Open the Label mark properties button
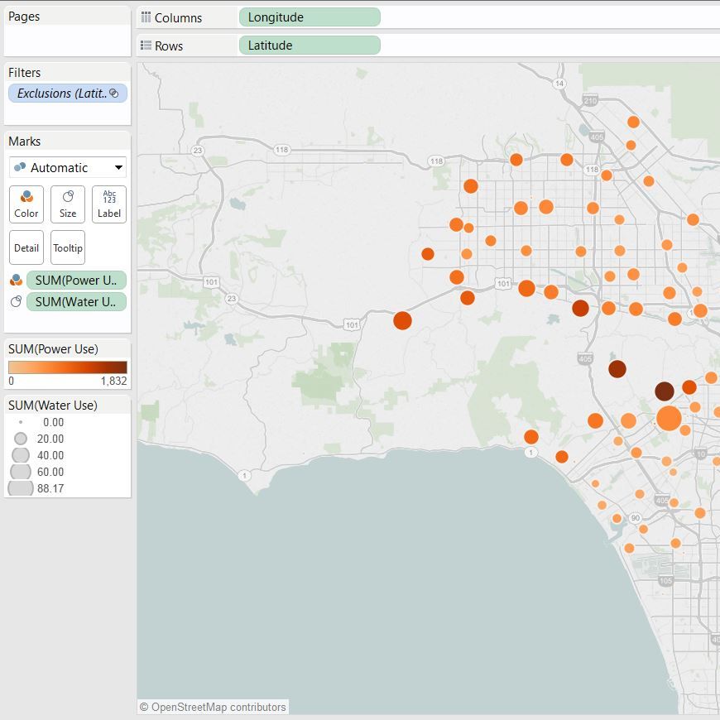The width and height of the screenshot is (720, 720). [x=109, y=204]
